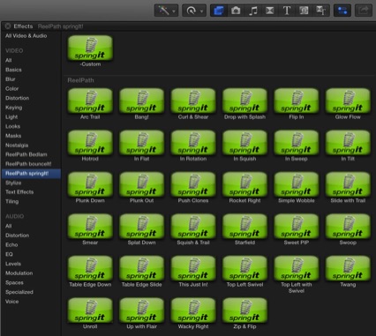376x336 pixels.
Task: Select All under the AUDIO section
Action: [x=9, y=226]
